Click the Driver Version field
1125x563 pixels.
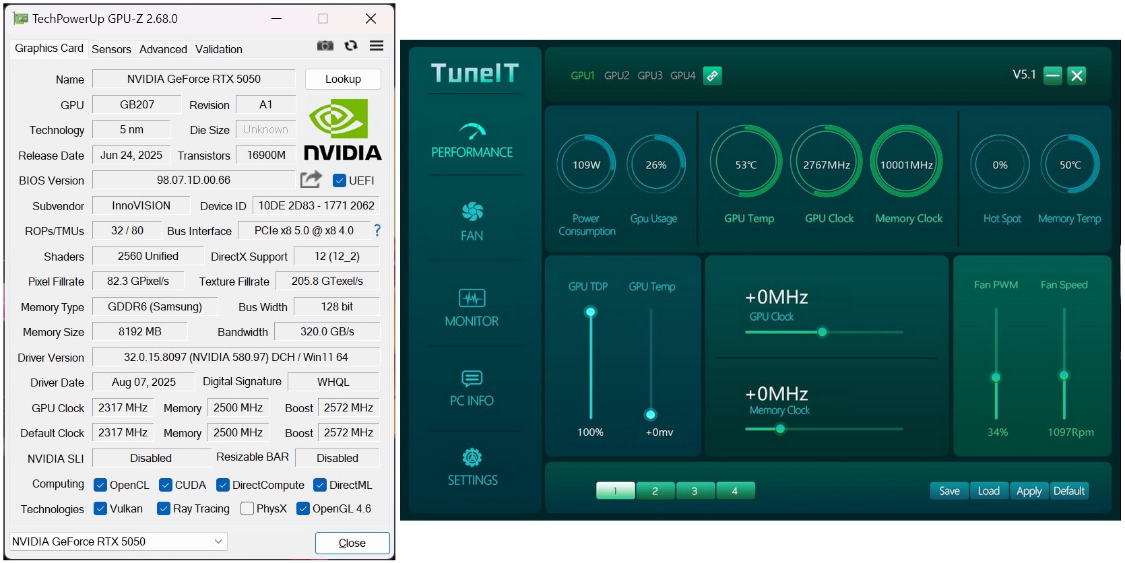click(236, 357)
